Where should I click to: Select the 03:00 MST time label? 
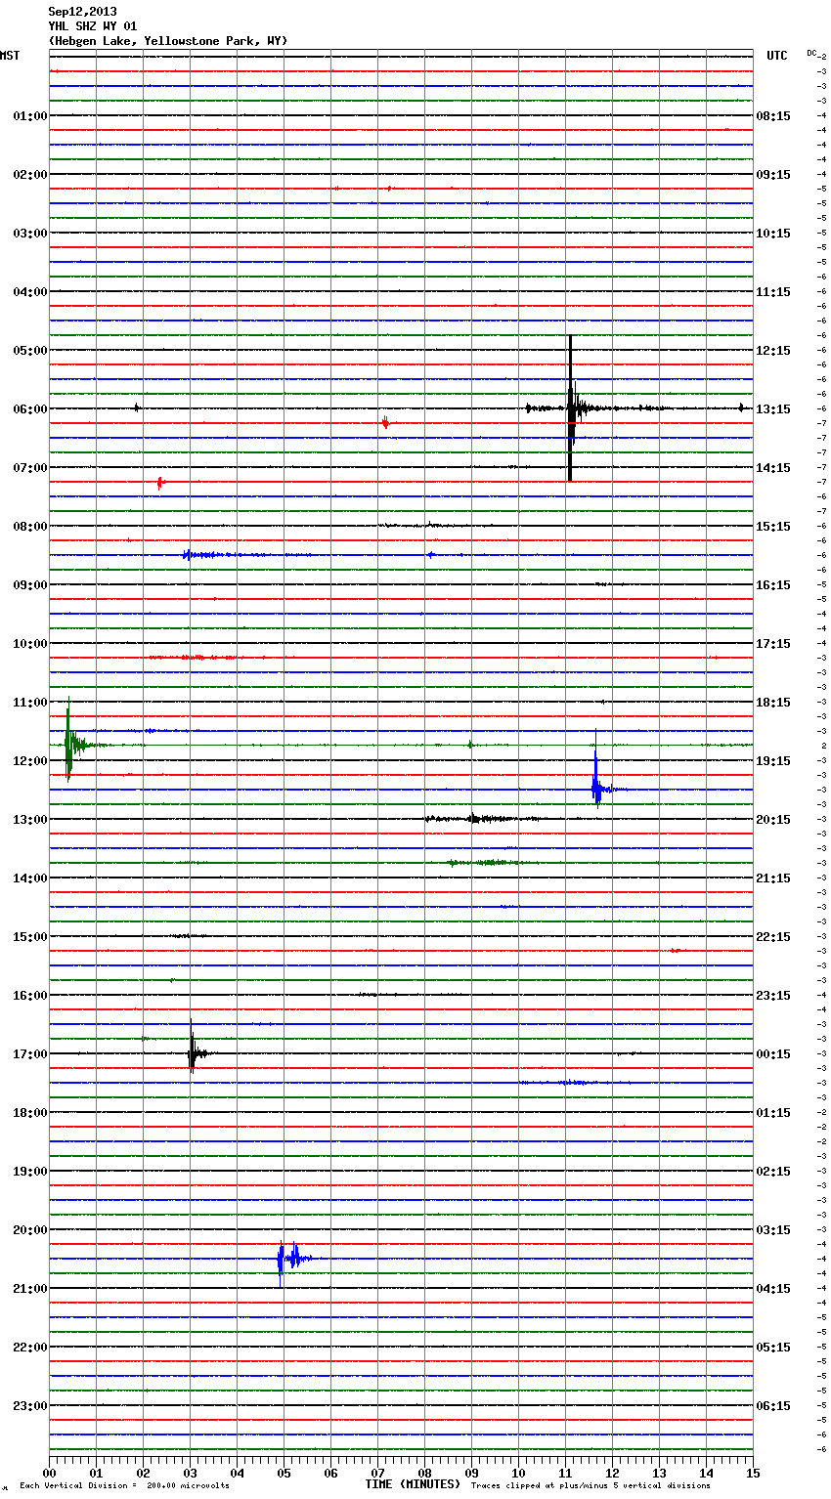pyautogui.click(x=30, y=234)
